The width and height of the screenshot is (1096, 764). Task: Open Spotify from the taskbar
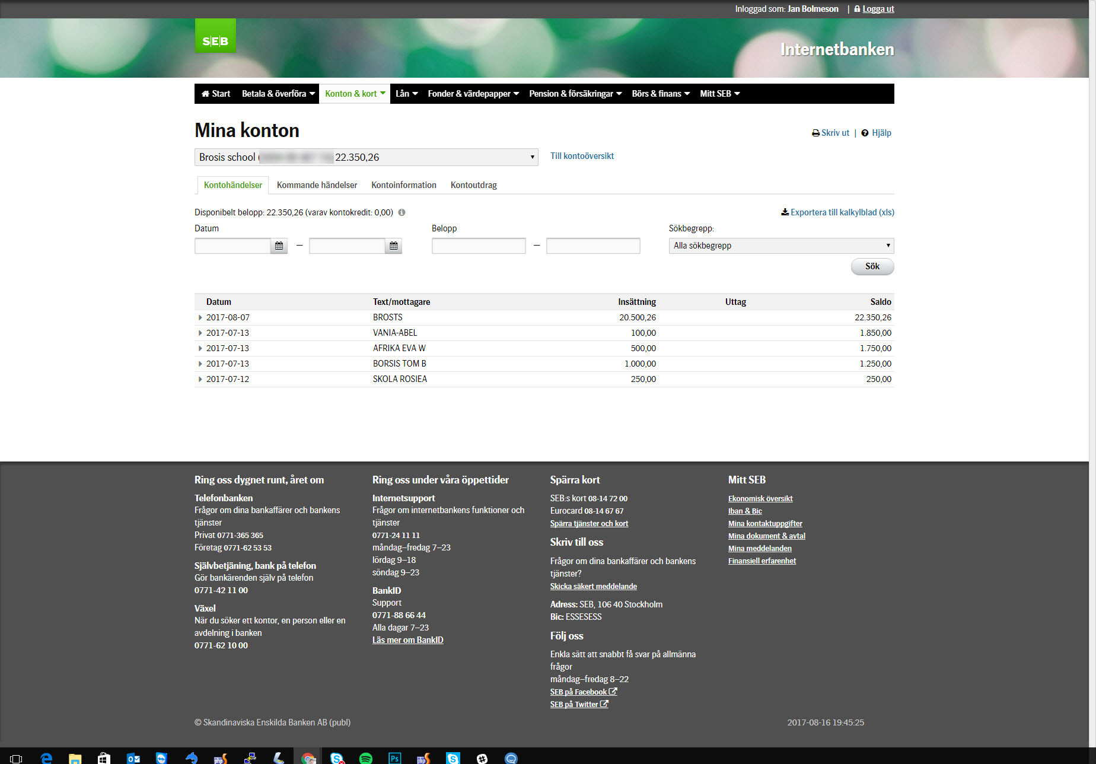click(365, 758)
